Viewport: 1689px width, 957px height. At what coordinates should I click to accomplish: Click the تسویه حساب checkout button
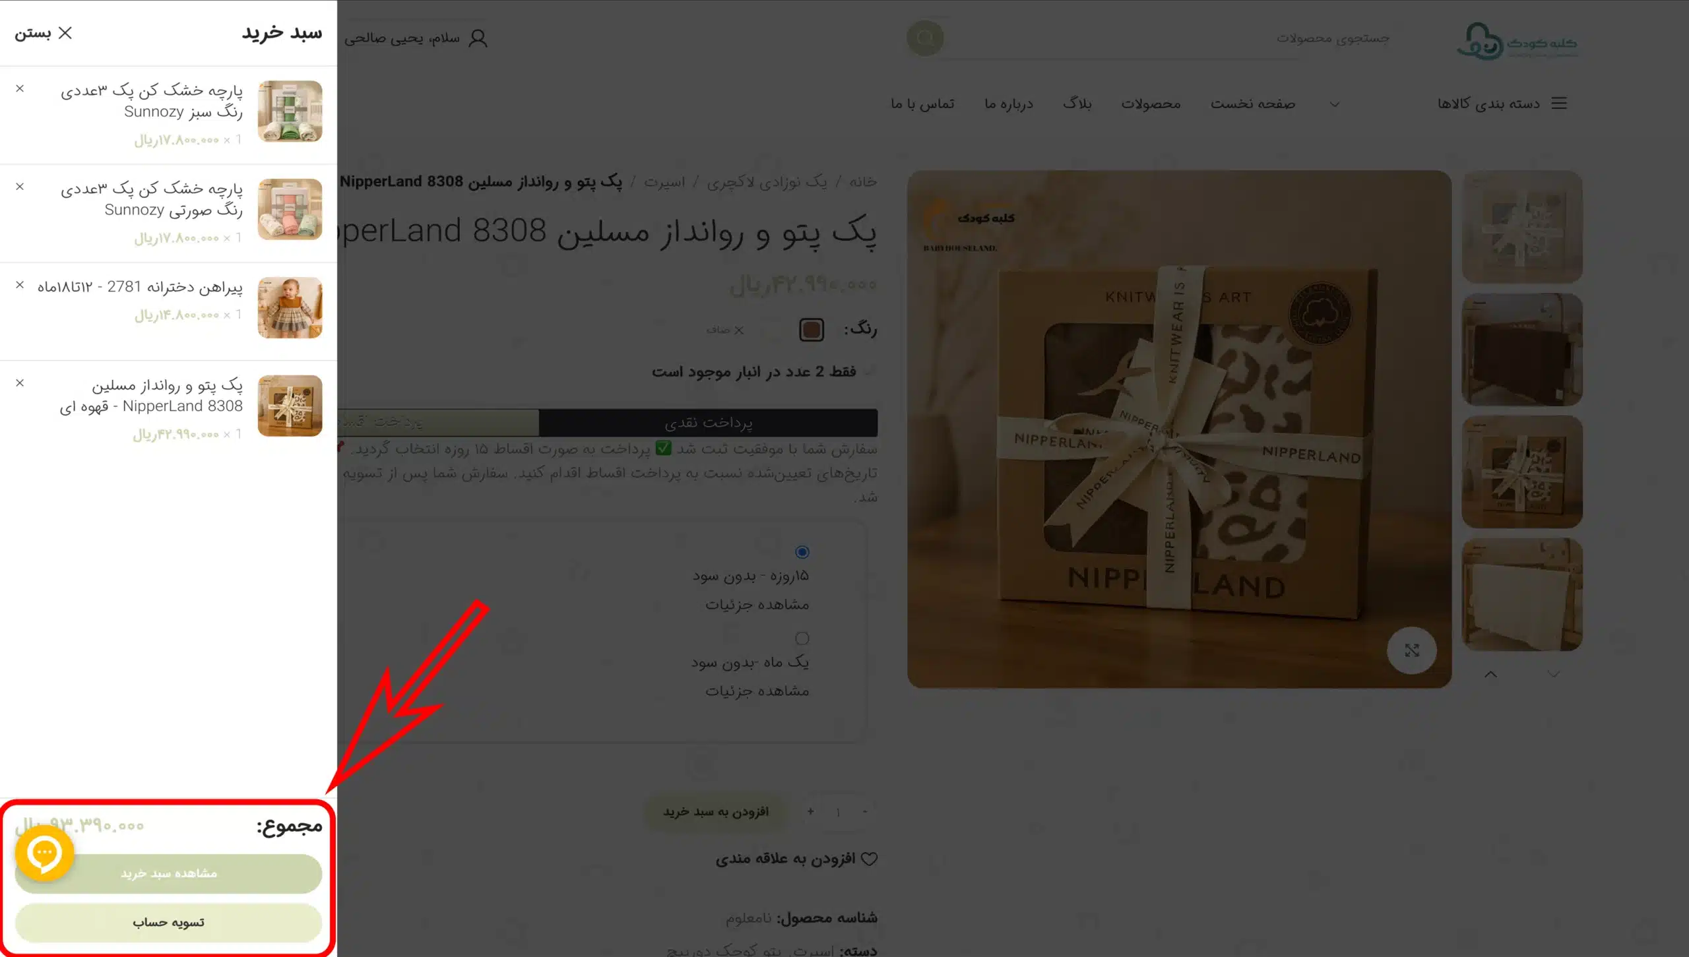click(x=168, y=922)
